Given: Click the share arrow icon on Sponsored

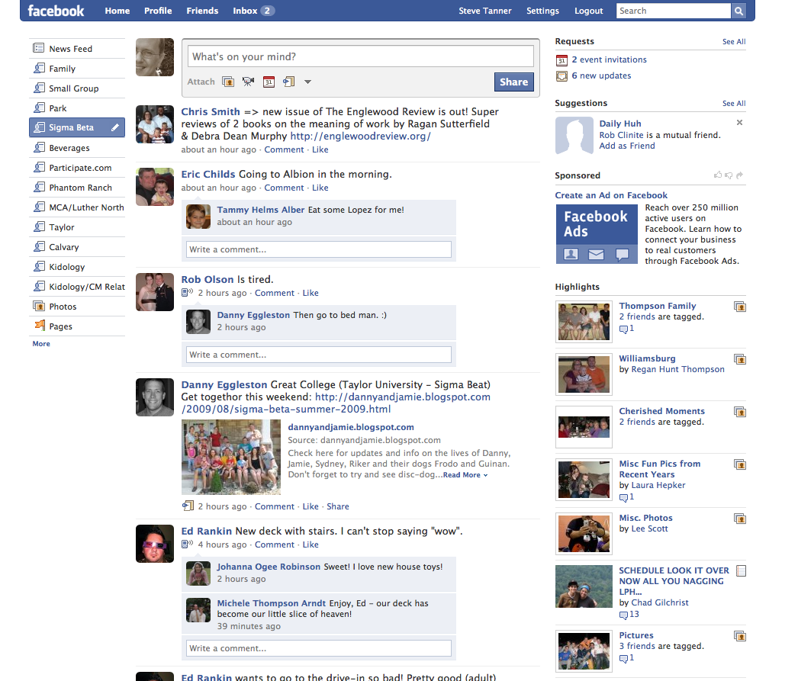Looking at the screenshot, I should 739,175.
